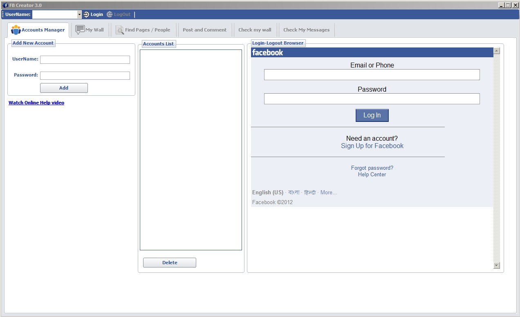Click the My Wall speech bubble icon

[80, 29]
